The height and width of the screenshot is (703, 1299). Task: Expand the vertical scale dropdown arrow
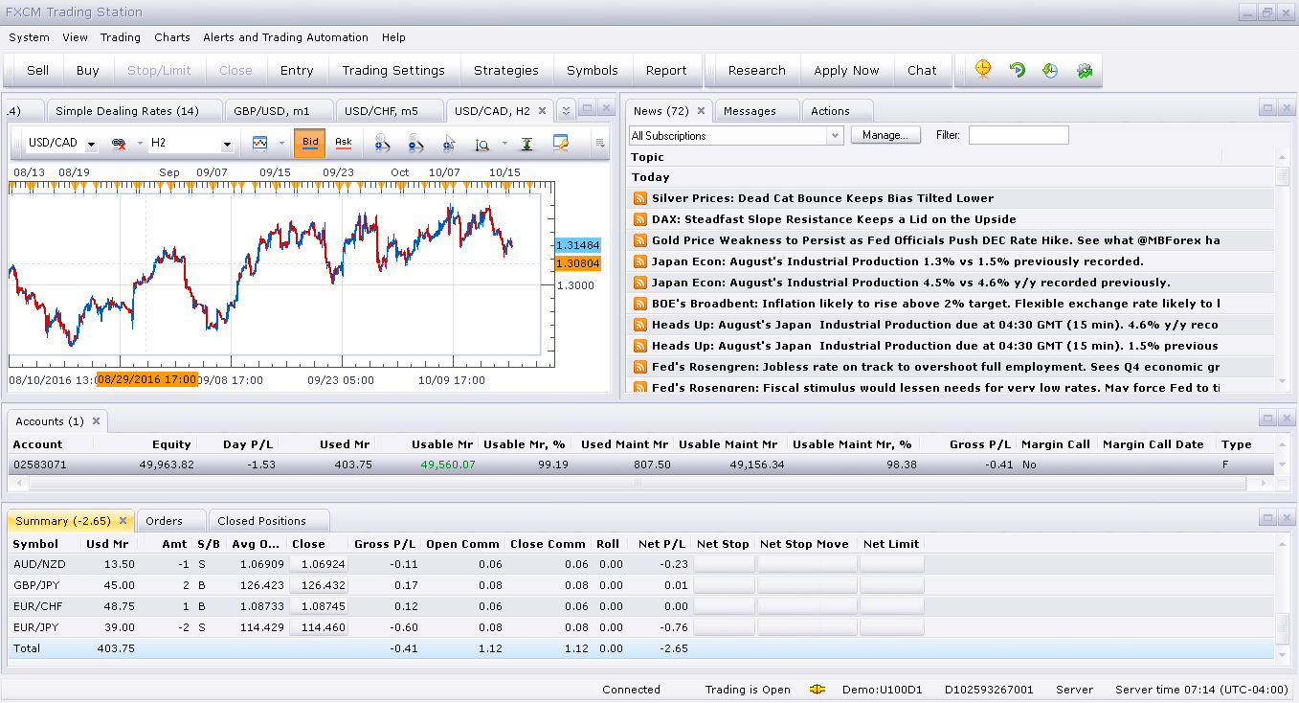[x=504, y=144]
